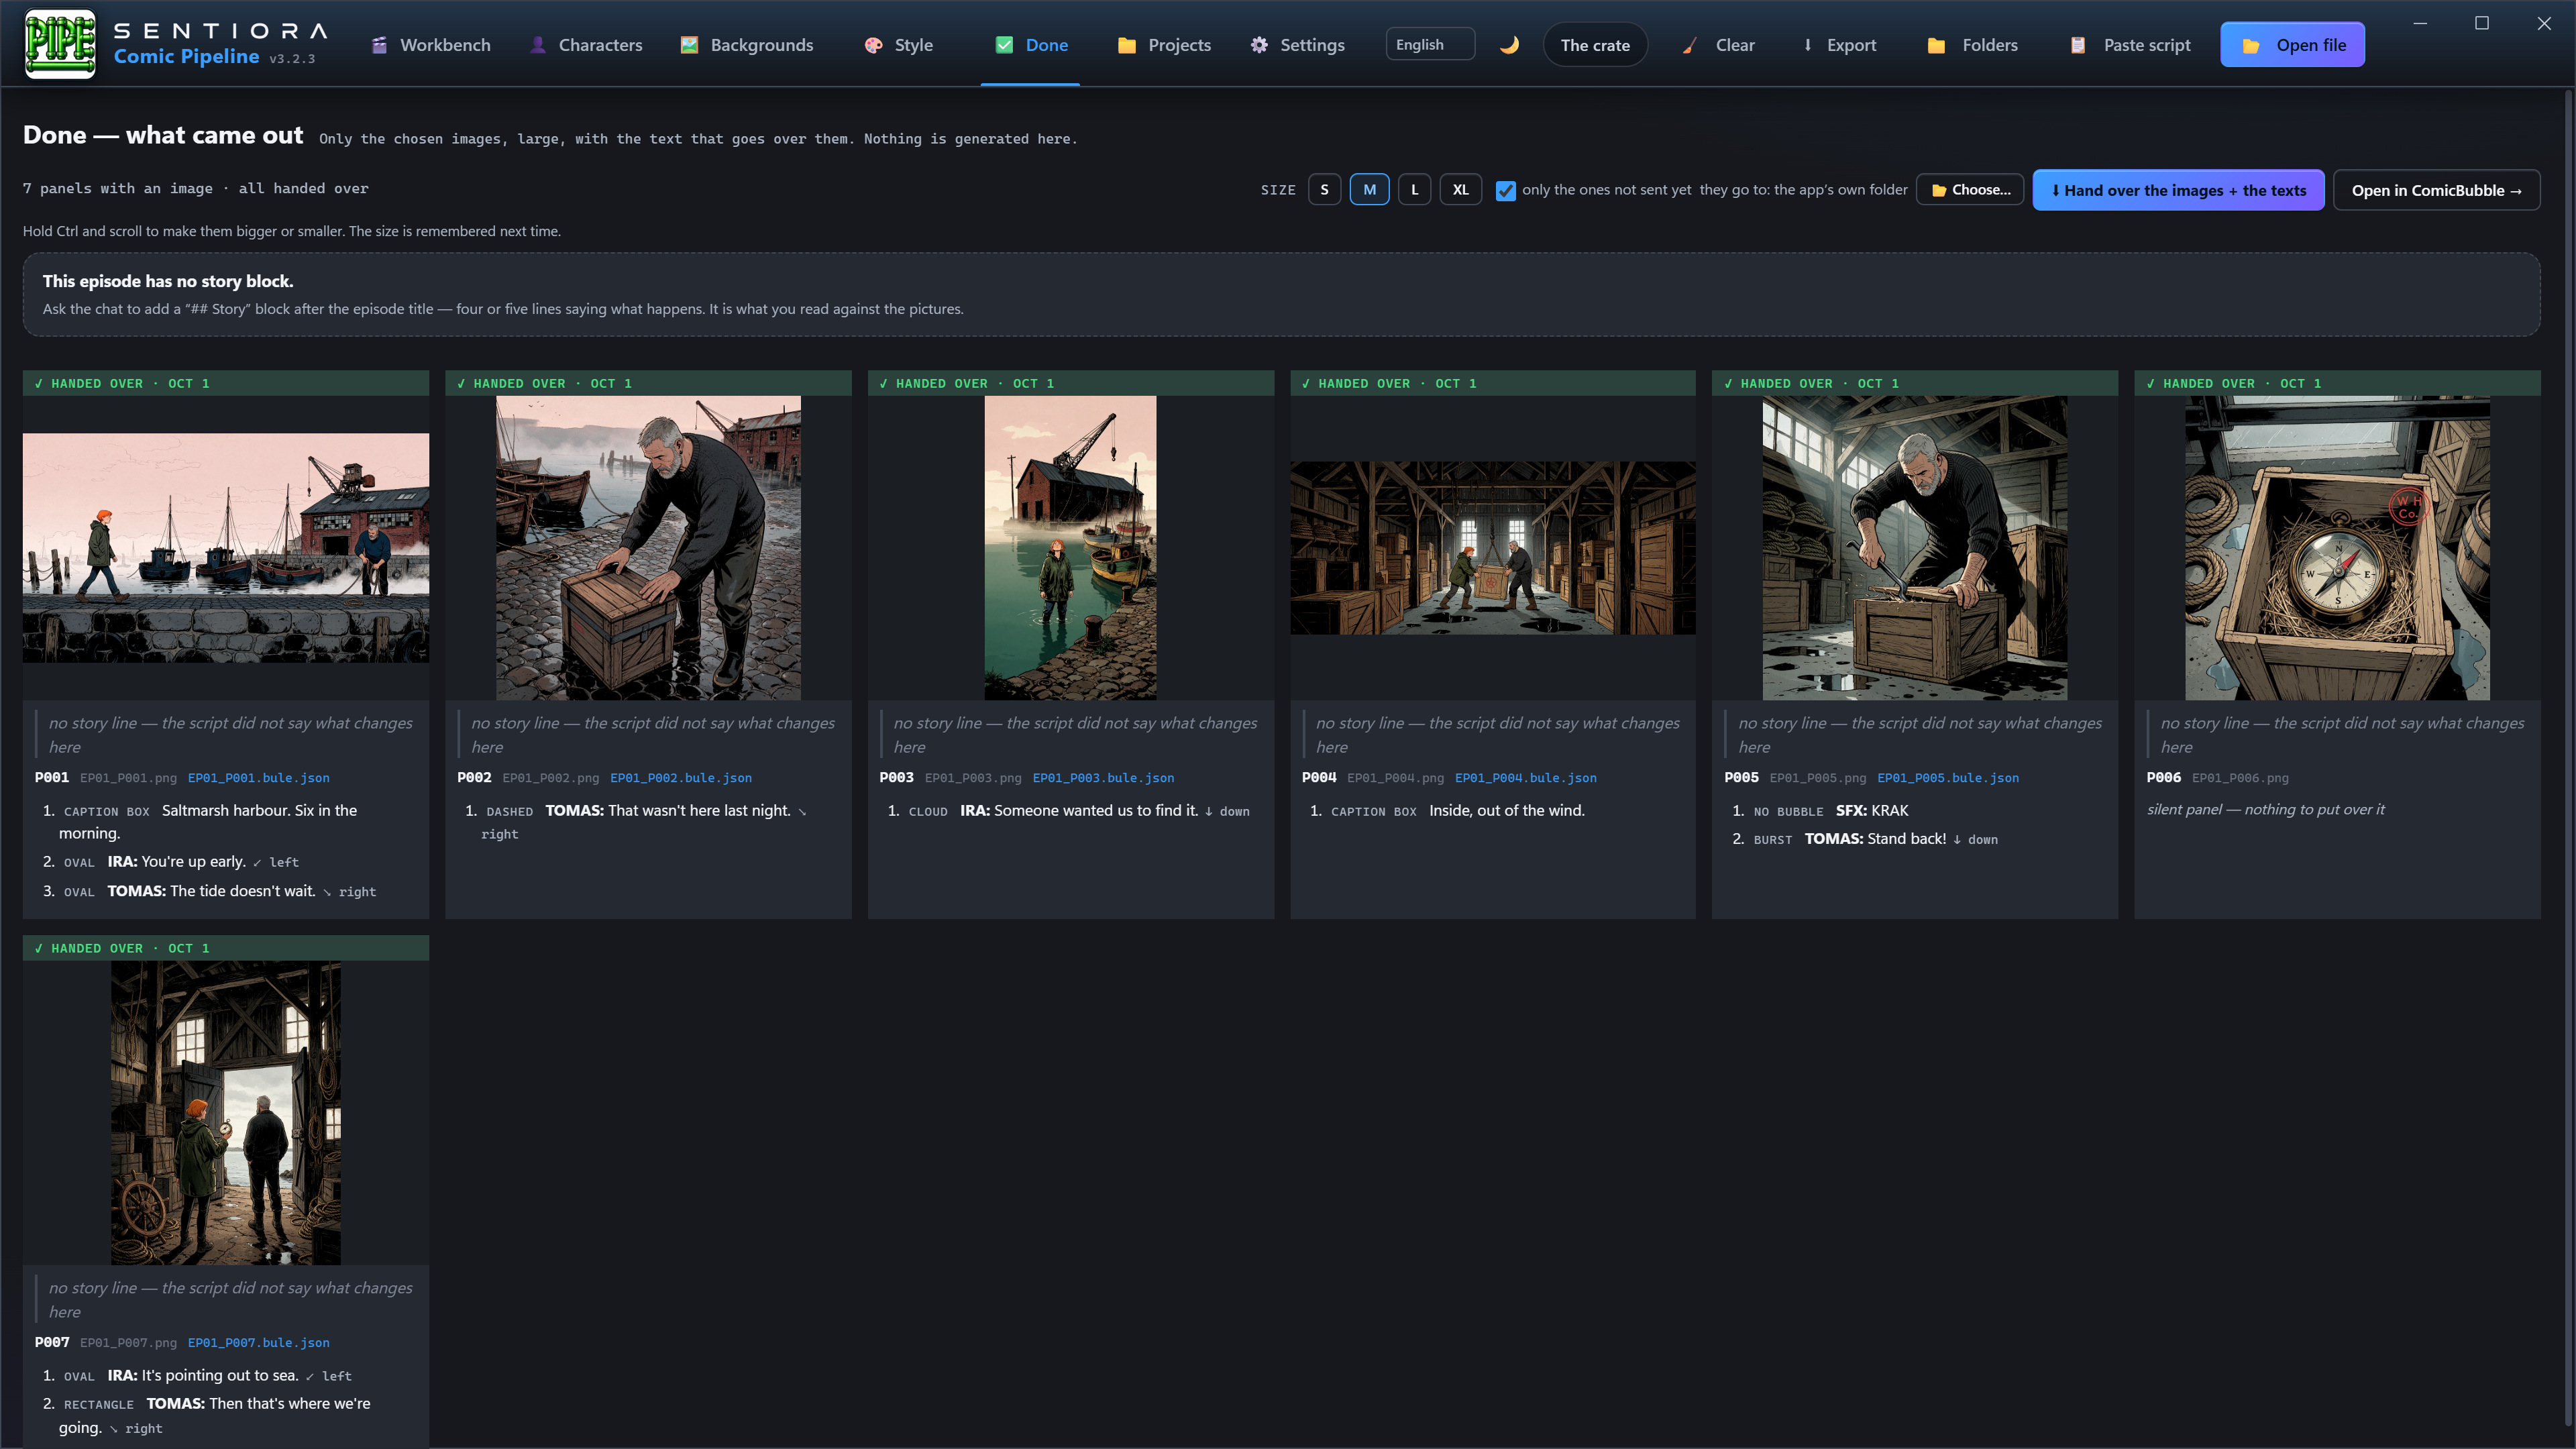
Task: Select size XL
Action: coord(1460,189)
